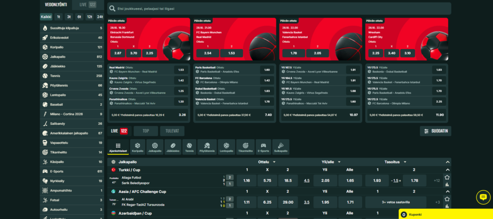Image resolution: width=493 pixels, height=219 pixels.
Task: Select the 12t time filter
Action: 90,17
